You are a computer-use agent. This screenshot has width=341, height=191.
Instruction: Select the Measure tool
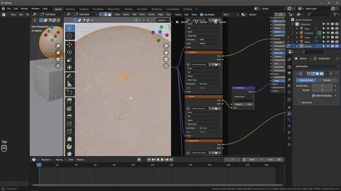[70, 84]
